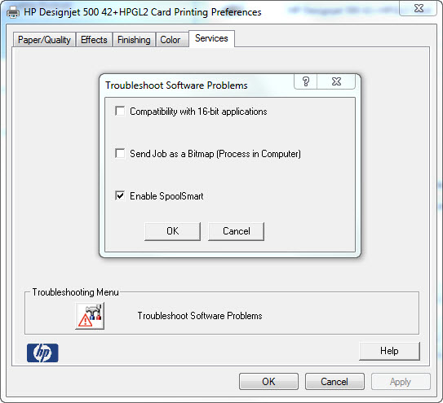Screen dimensions: 443x403
Task: Click the Troubleshoot Software Problems tools icon
Action: [x=90, y=316]
